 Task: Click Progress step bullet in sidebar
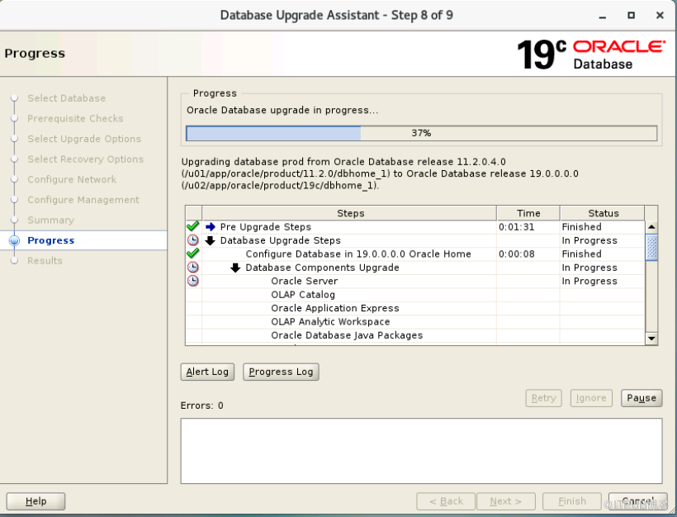13,241
